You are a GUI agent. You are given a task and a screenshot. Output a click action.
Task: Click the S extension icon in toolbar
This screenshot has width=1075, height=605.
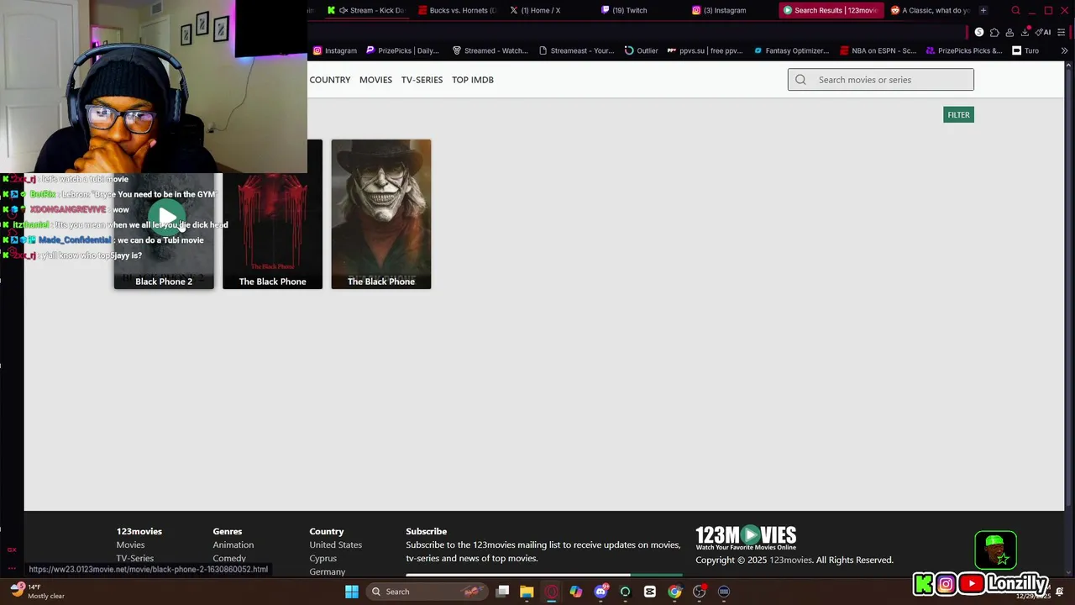[979, 32]
